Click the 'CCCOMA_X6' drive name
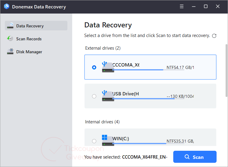The image size is (228, 167). click(x=126, y=65)
